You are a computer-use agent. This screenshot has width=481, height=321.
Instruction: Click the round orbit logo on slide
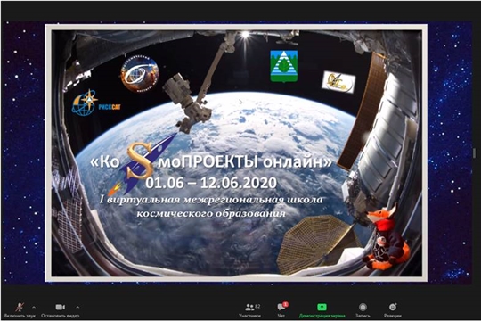coord(140,73)
